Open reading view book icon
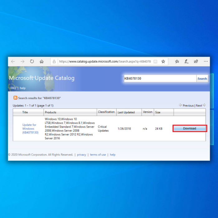This screenshot has width=218, height=218. [155, 61]
